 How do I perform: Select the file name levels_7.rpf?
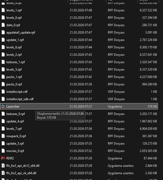click(14, 129)
